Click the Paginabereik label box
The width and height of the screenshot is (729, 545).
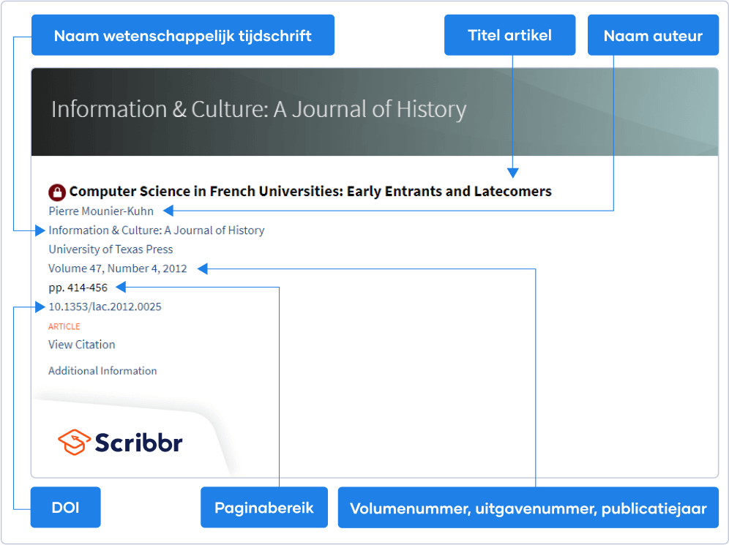[264, 508]
